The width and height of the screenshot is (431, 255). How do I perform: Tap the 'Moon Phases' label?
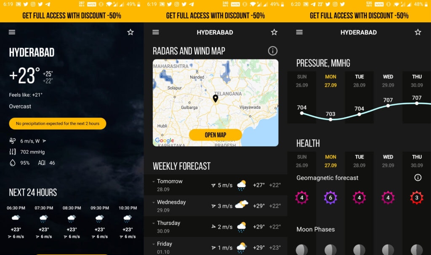pyautogui.click(x=316, y=229)
